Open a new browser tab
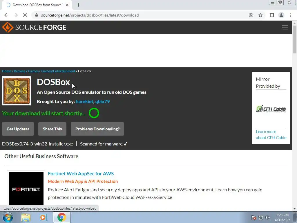297x223 pixels. point(78,5)
